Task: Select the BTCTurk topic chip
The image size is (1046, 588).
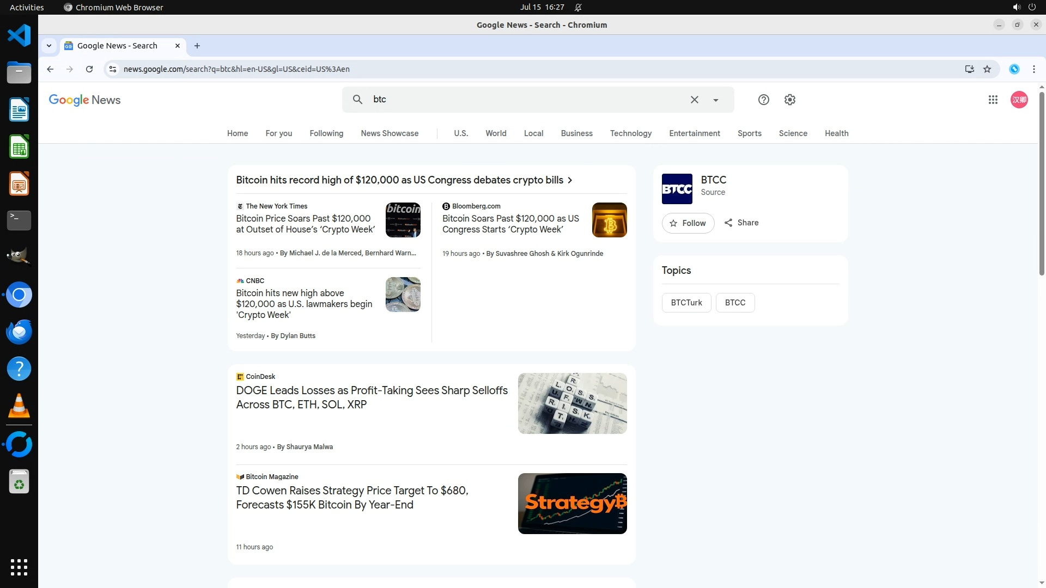Action: (686, 303)
